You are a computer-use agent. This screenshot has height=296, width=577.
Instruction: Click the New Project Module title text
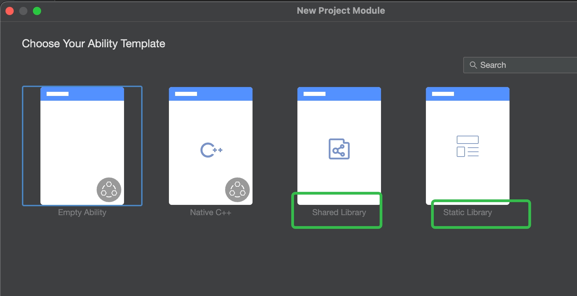(341, 11)
